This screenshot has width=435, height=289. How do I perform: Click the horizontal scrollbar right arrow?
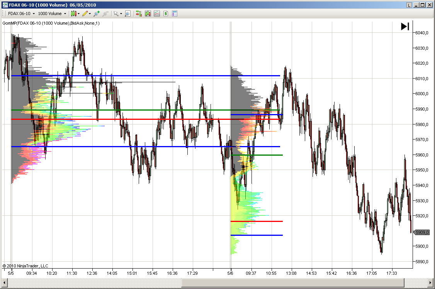431,282
